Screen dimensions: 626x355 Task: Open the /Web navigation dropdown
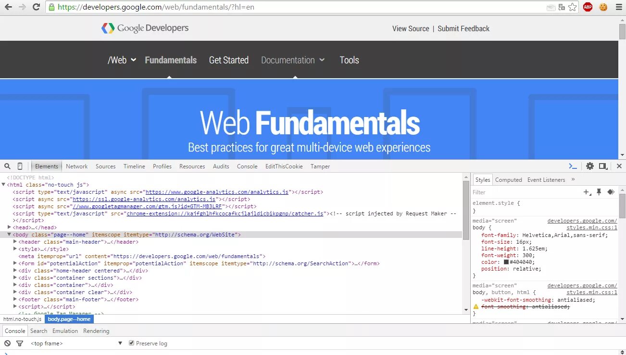tap(122, 60)
